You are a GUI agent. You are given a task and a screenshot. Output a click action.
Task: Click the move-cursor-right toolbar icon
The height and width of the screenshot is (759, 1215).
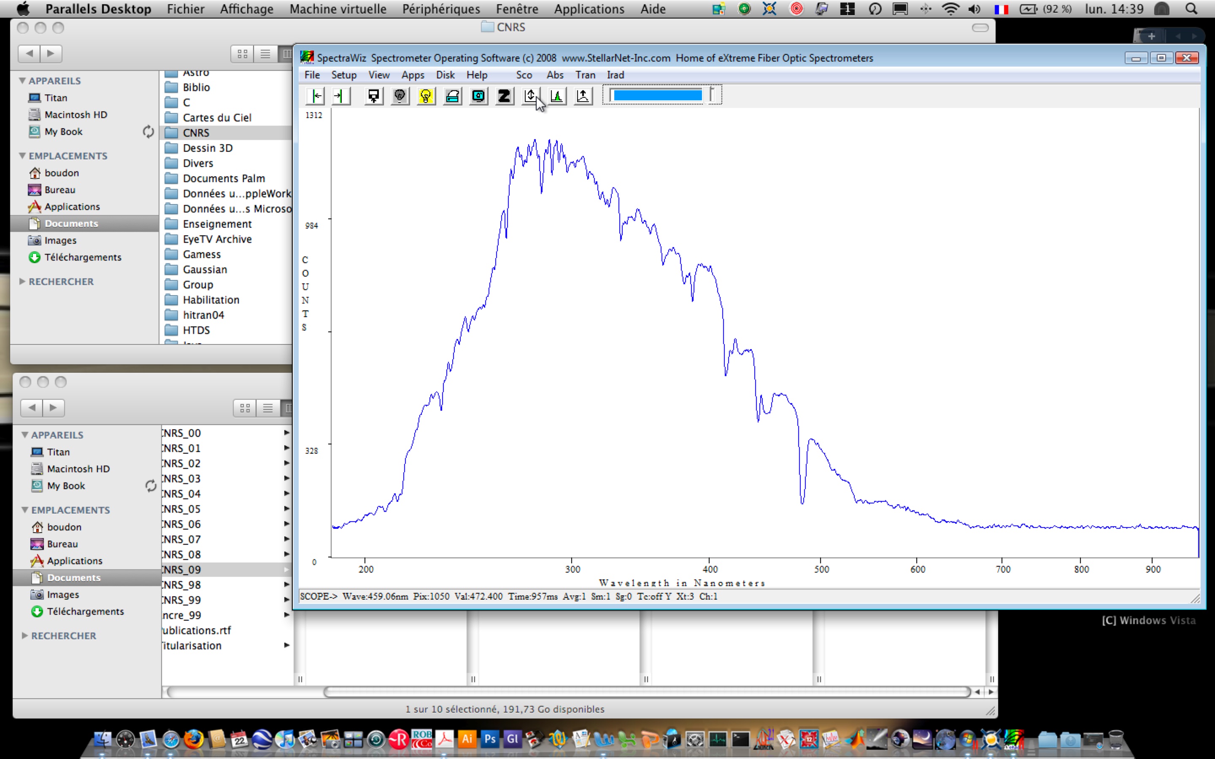pos(340,95)
